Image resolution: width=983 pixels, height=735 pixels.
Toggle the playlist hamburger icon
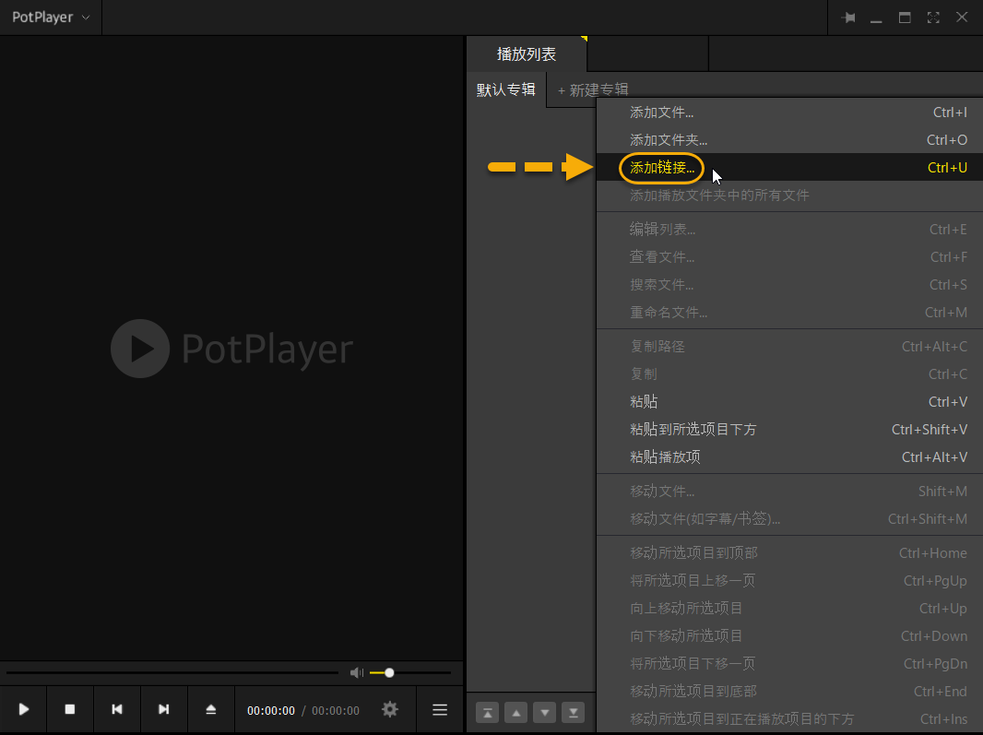(x=440, y=709)
